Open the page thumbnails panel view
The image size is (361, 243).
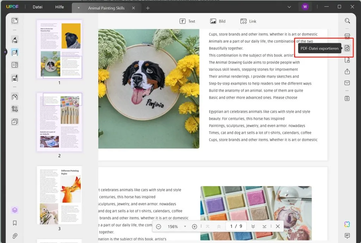pyautogui.click(x=14, y=210)
